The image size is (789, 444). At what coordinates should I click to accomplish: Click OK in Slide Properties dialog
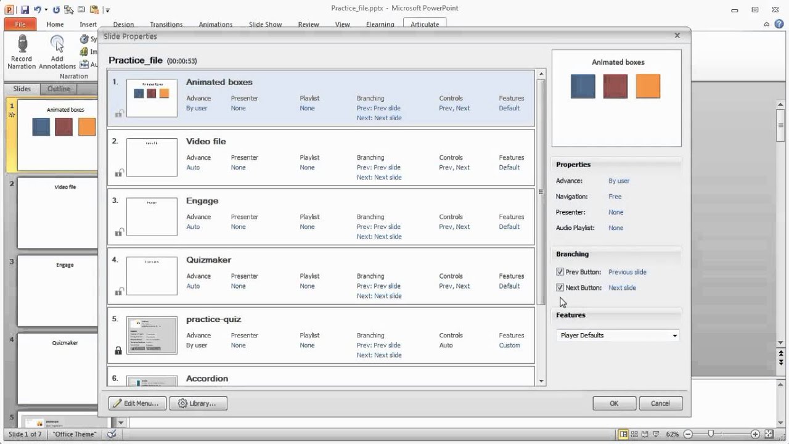click(x=614, y=403)
